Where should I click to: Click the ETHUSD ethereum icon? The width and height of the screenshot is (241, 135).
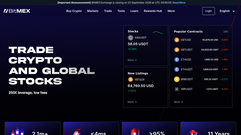coord(177,59)
